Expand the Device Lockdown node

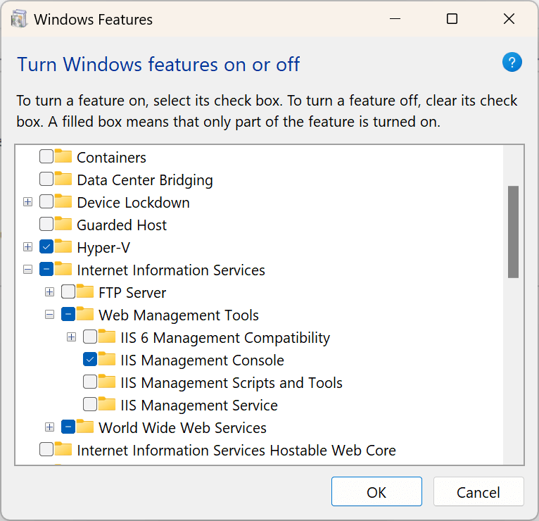[x=28, y=202]
